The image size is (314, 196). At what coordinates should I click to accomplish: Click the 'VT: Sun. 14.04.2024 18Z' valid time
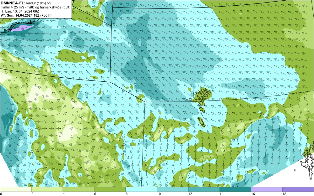(x=20, y=15)
